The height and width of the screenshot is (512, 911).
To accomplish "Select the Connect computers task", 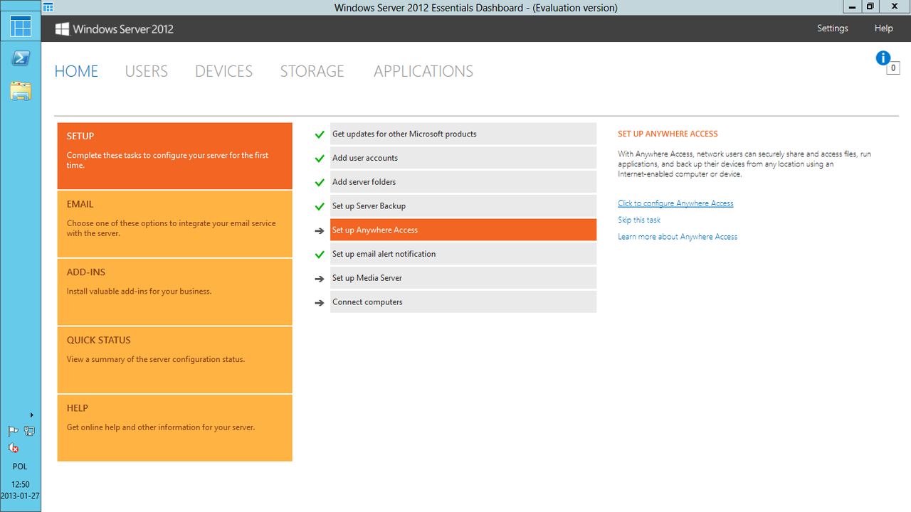I will pos(463,302).
